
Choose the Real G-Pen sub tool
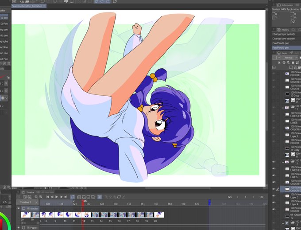4,23
